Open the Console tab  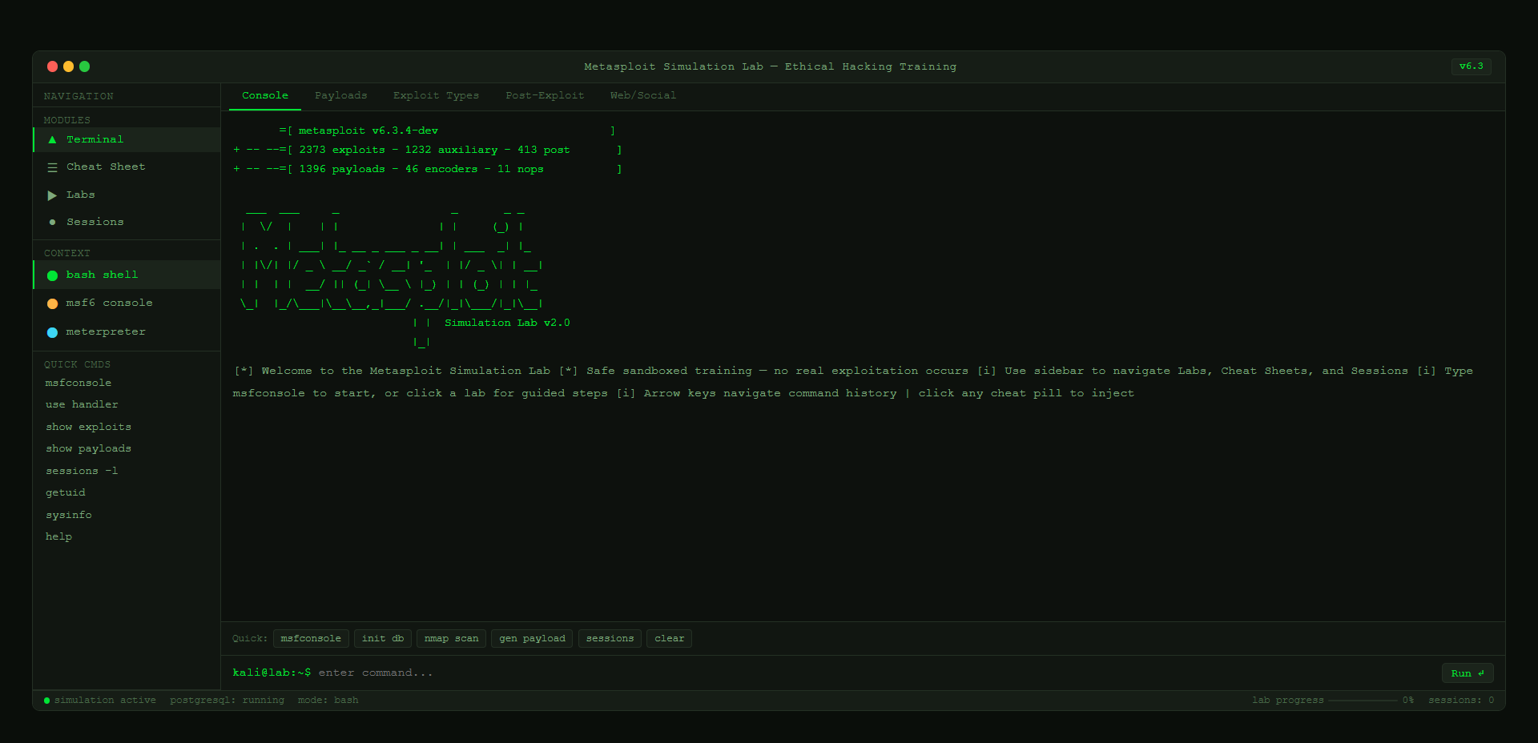coord(265,95)
